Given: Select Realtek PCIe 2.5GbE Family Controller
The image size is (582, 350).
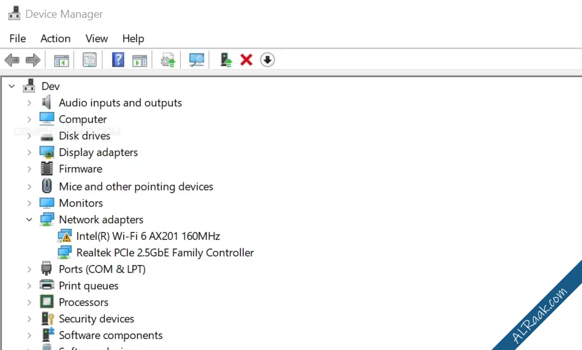Looking at the screenshot, I should tap(165, 253).
